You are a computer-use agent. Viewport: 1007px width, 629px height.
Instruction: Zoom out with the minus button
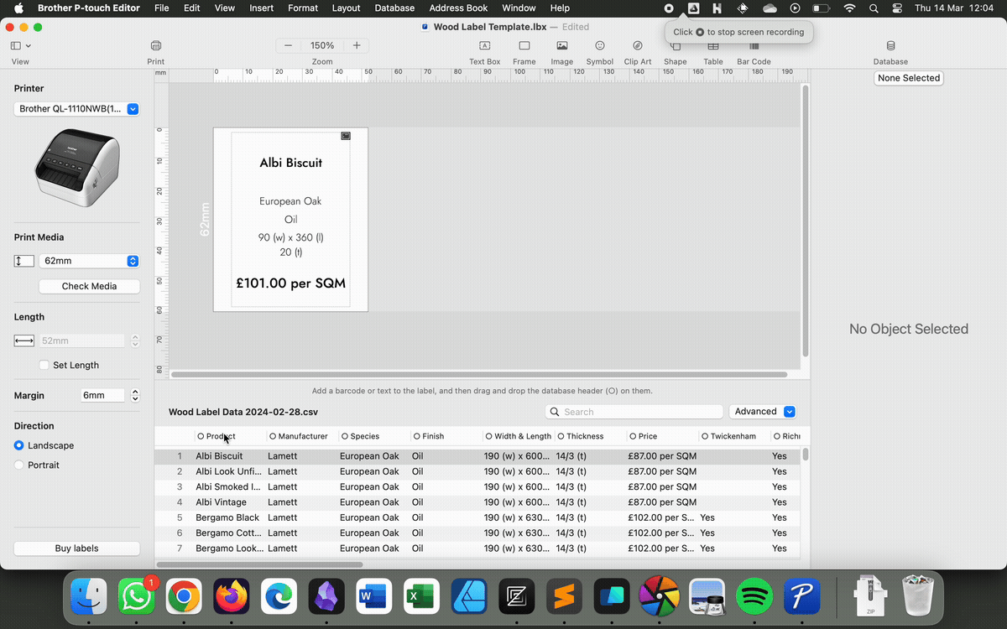tap(289, 45)
